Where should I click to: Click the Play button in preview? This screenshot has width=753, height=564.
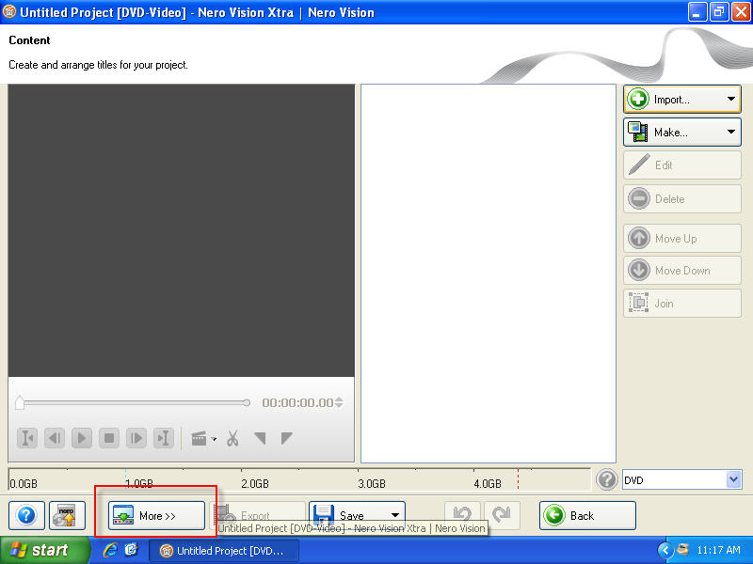(82, 438)
